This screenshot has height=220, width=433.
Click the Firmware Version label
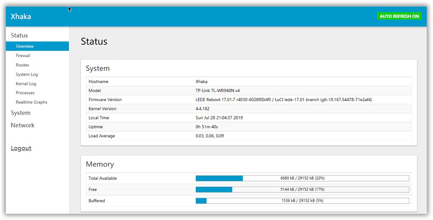point(105,100)
